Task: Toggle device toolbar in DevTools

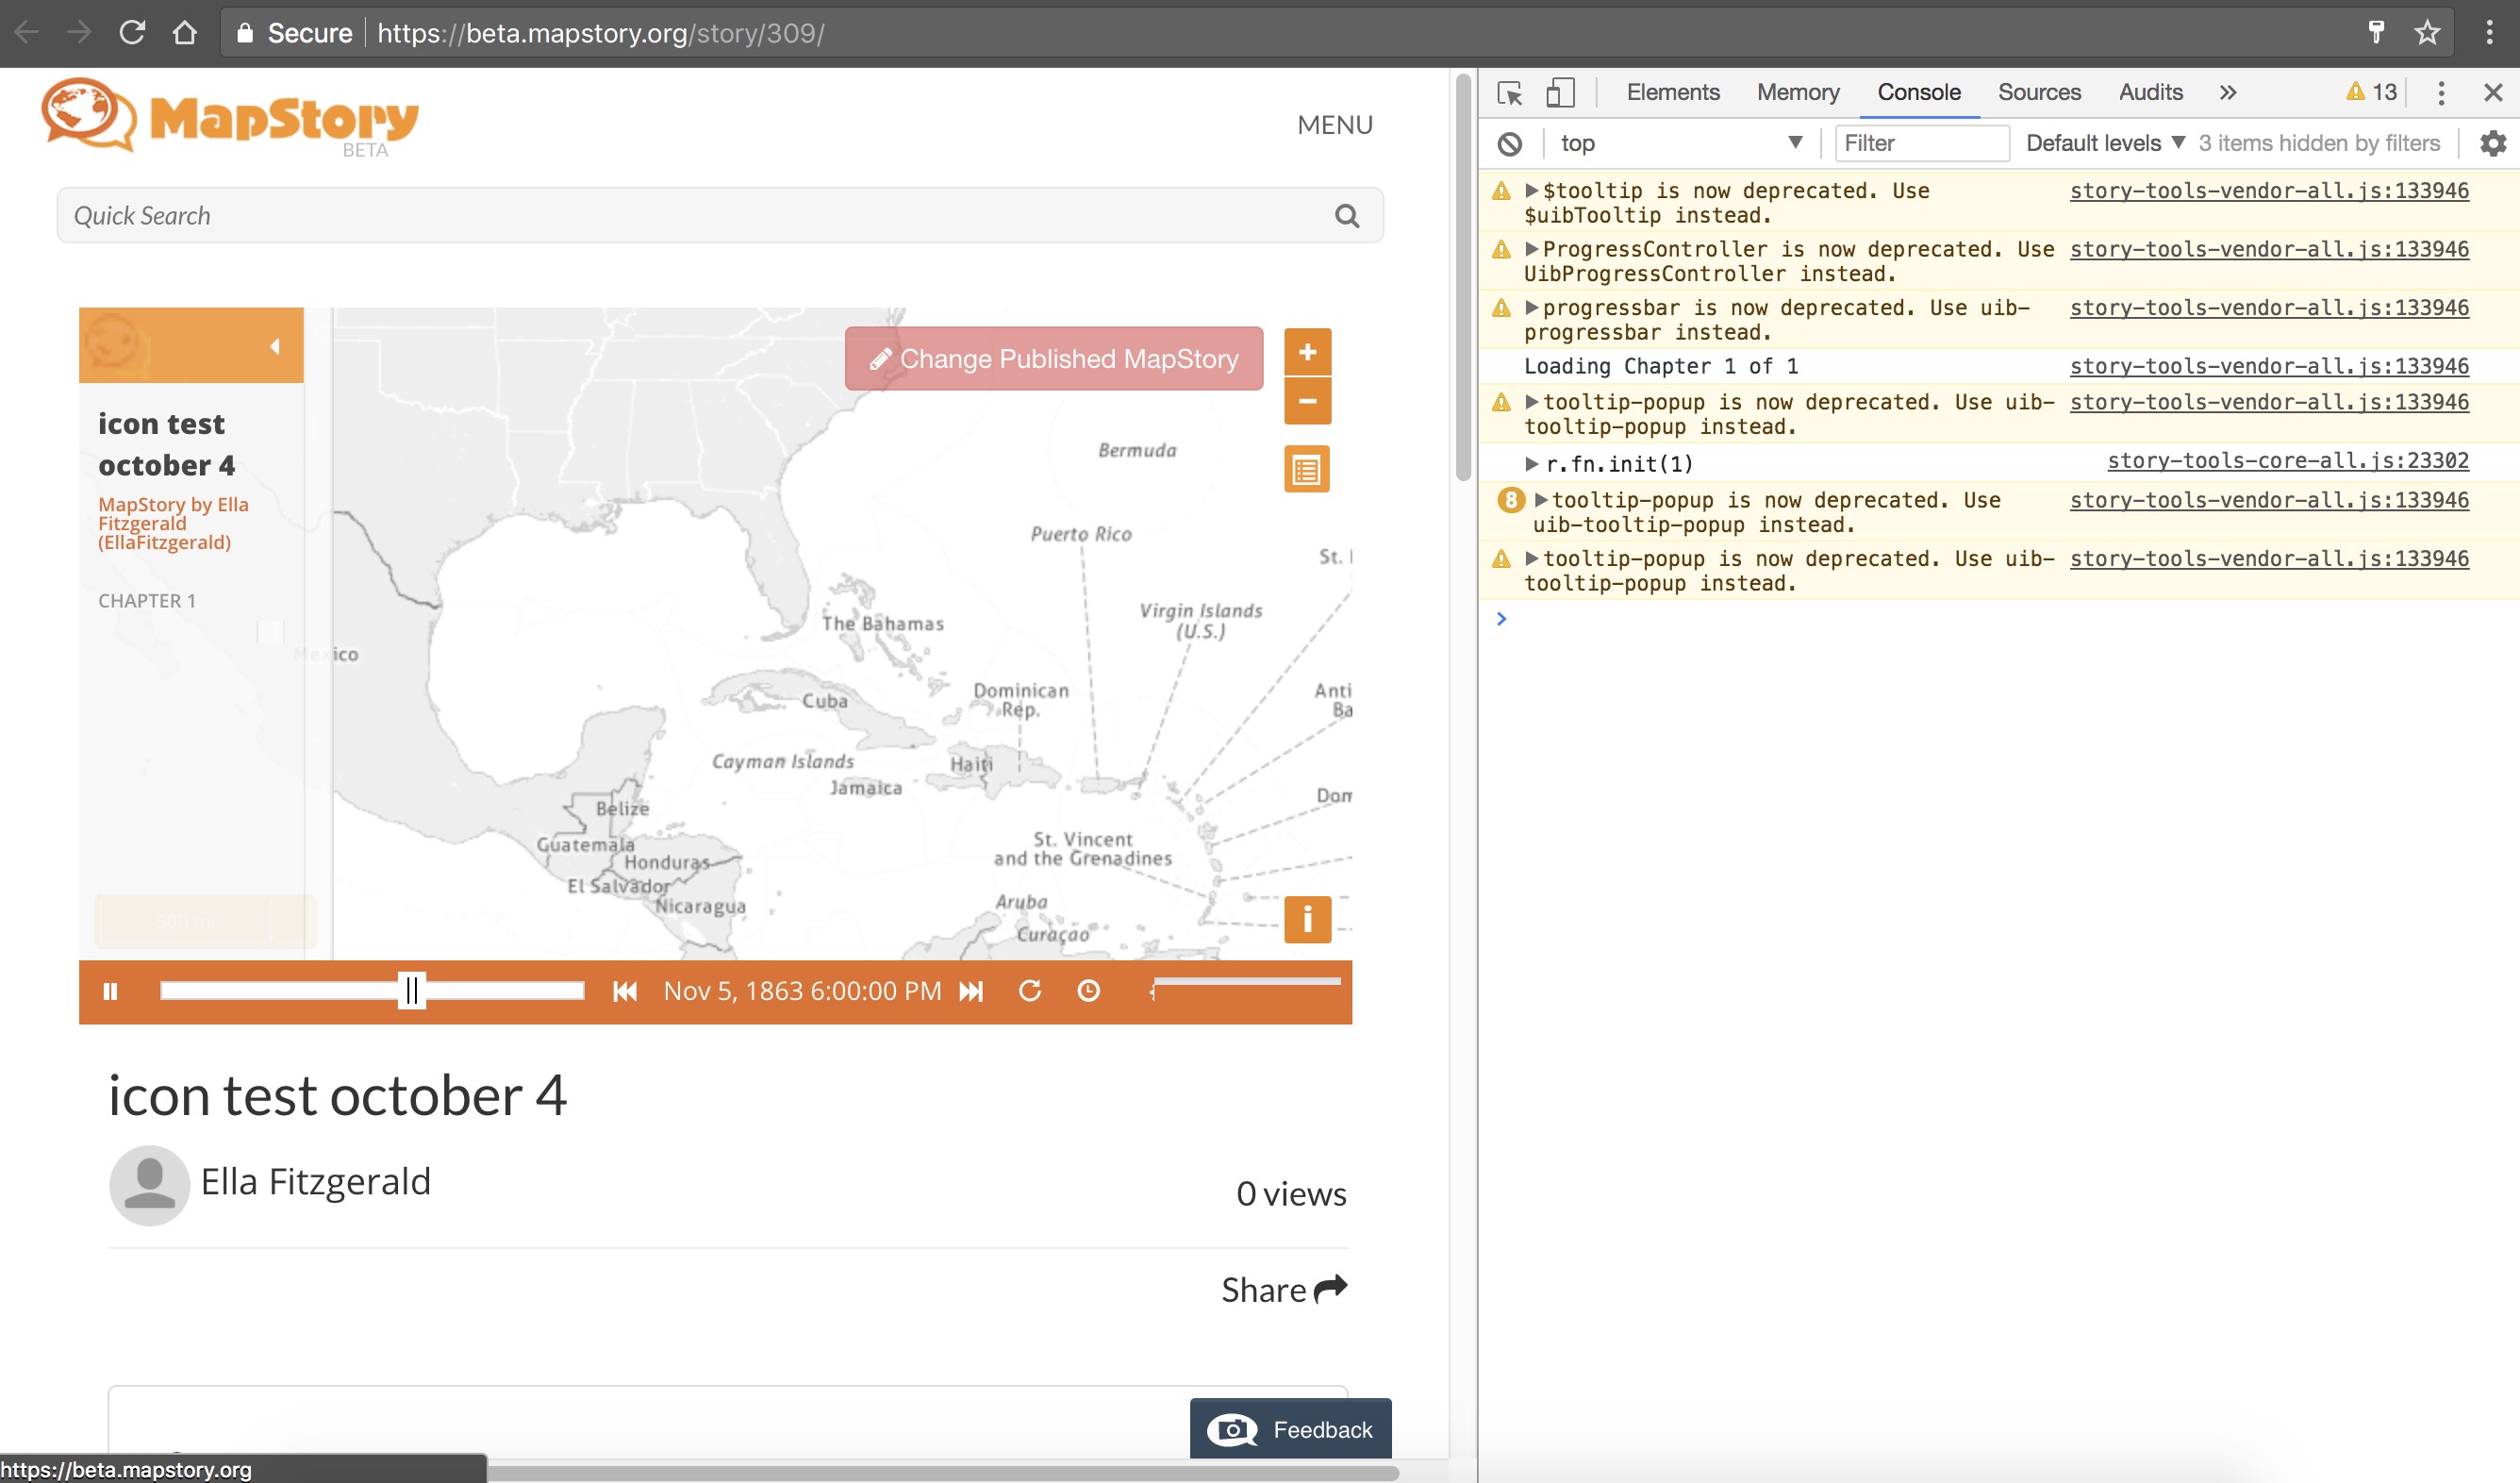Action: coord(1560,93)
